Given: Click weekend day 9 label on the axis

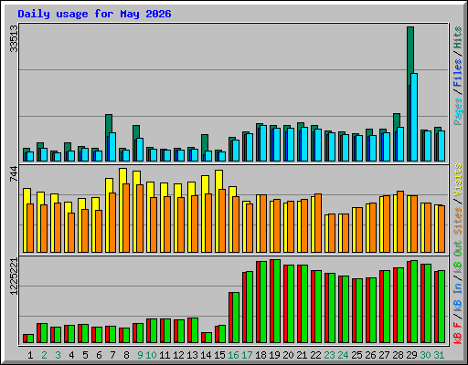Looking at the screenshot, I should pos(140,355).
